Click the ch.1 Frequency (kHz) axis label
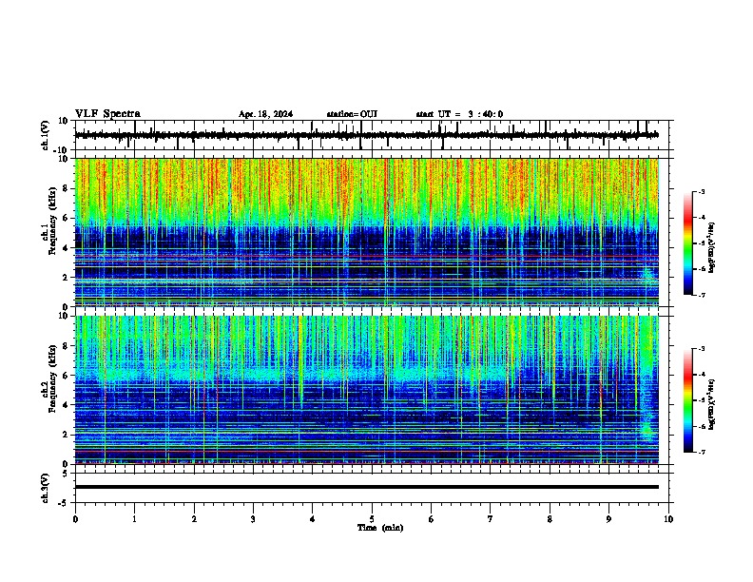This screenshot has width=753, height=582. 49,221
